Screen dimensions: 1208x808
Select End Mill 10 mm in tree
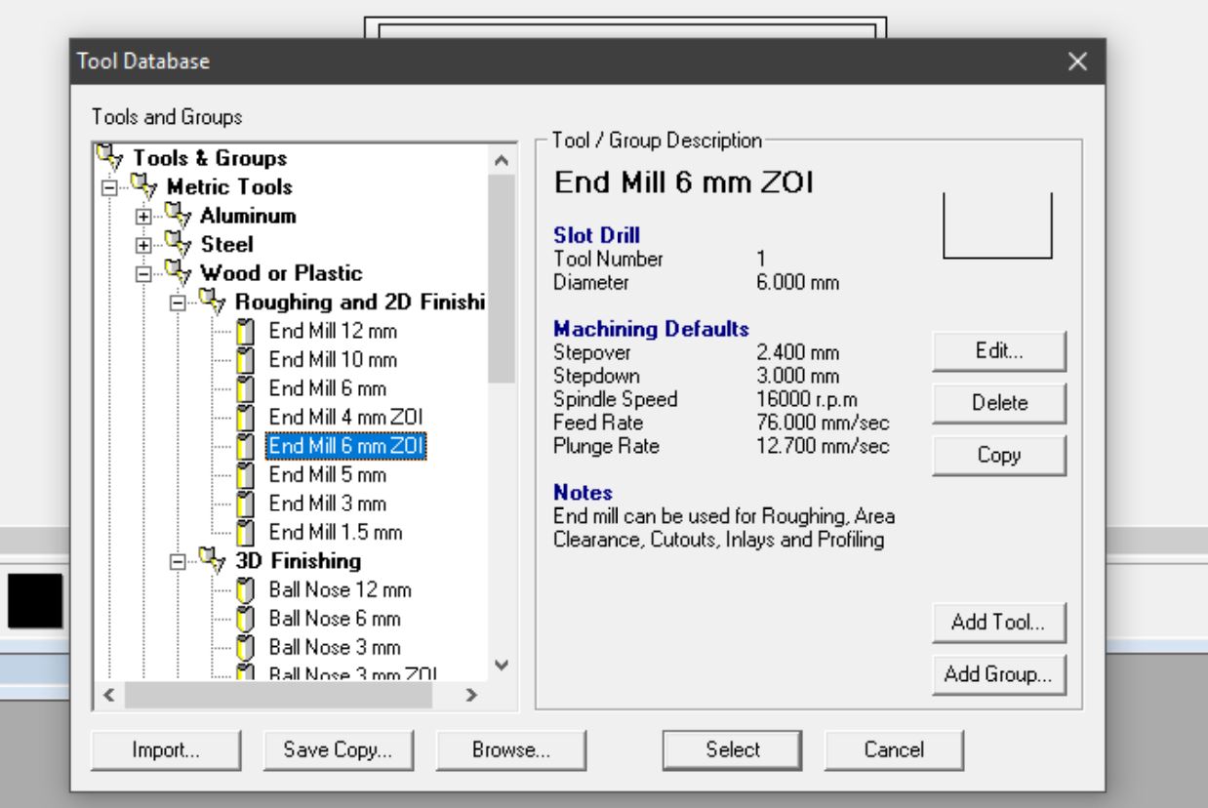(x=333, y=359)
